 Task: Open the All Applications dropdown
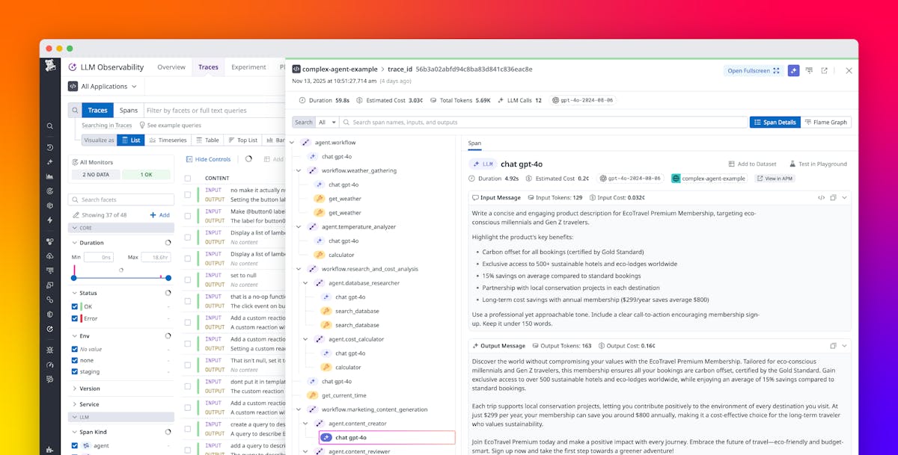[103, 86]
